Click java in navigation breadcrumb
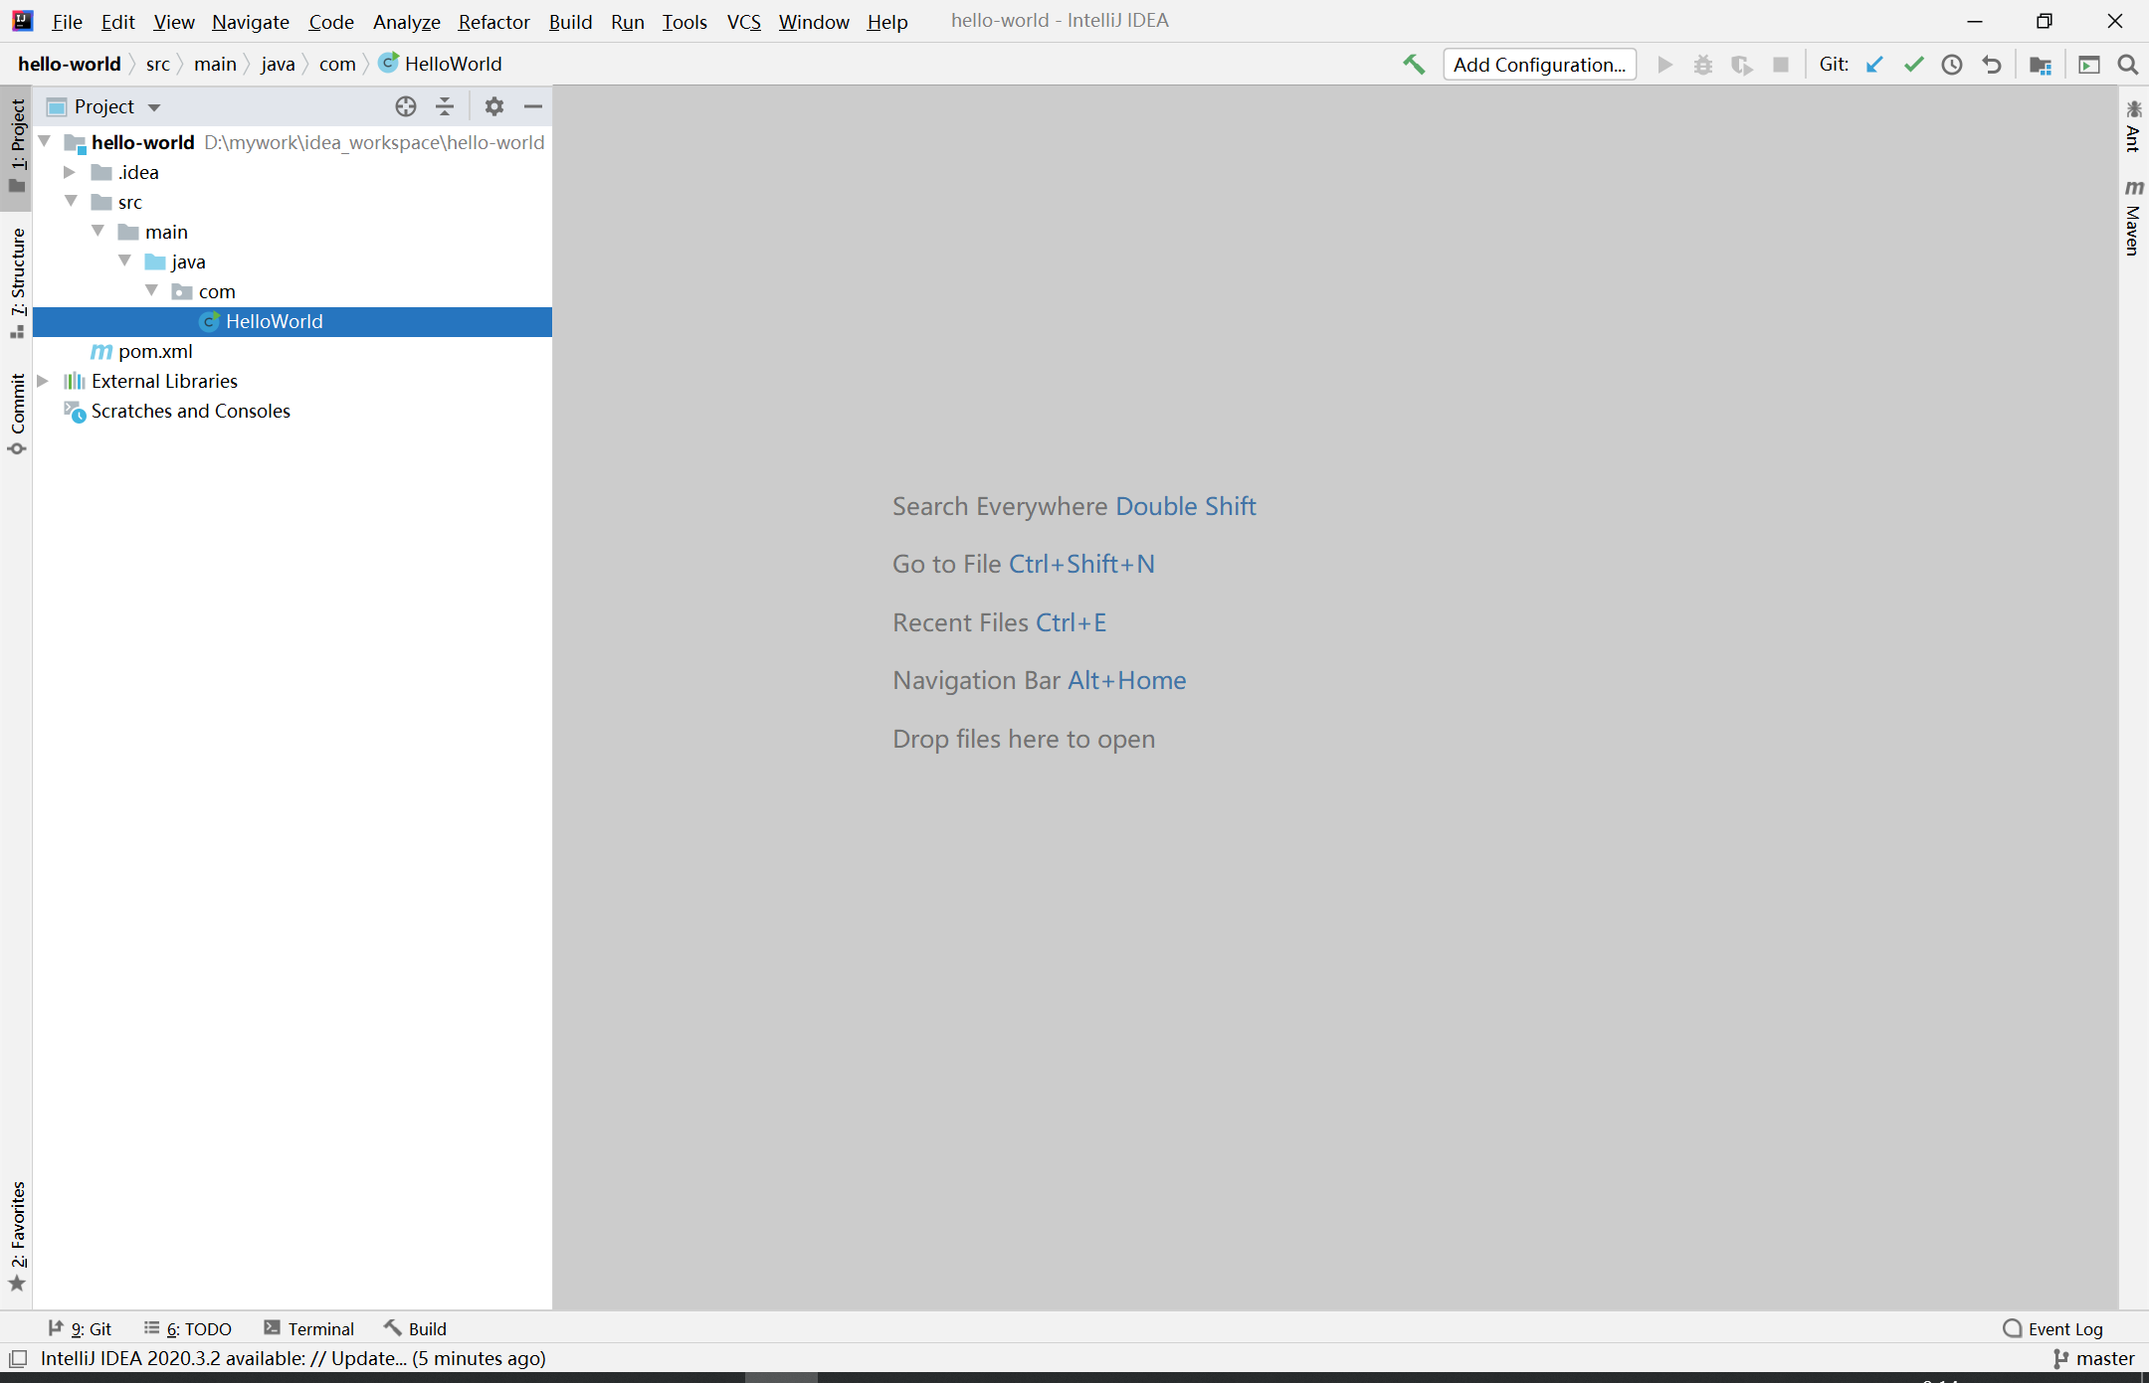The height and width of the screenshot is (1383, 2149). coord(278,65)
